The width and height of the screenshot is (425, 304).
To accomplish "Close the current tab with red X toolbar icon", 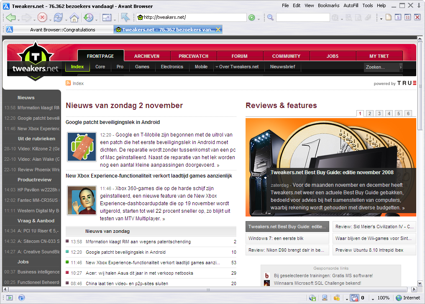I will 417,17.
